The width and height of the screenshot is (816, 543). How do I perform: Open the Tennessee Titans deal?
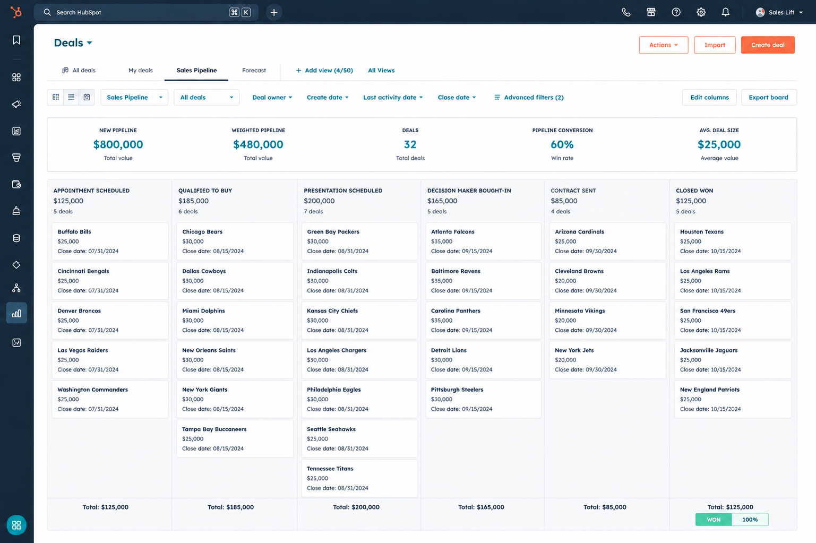[359, 478]
